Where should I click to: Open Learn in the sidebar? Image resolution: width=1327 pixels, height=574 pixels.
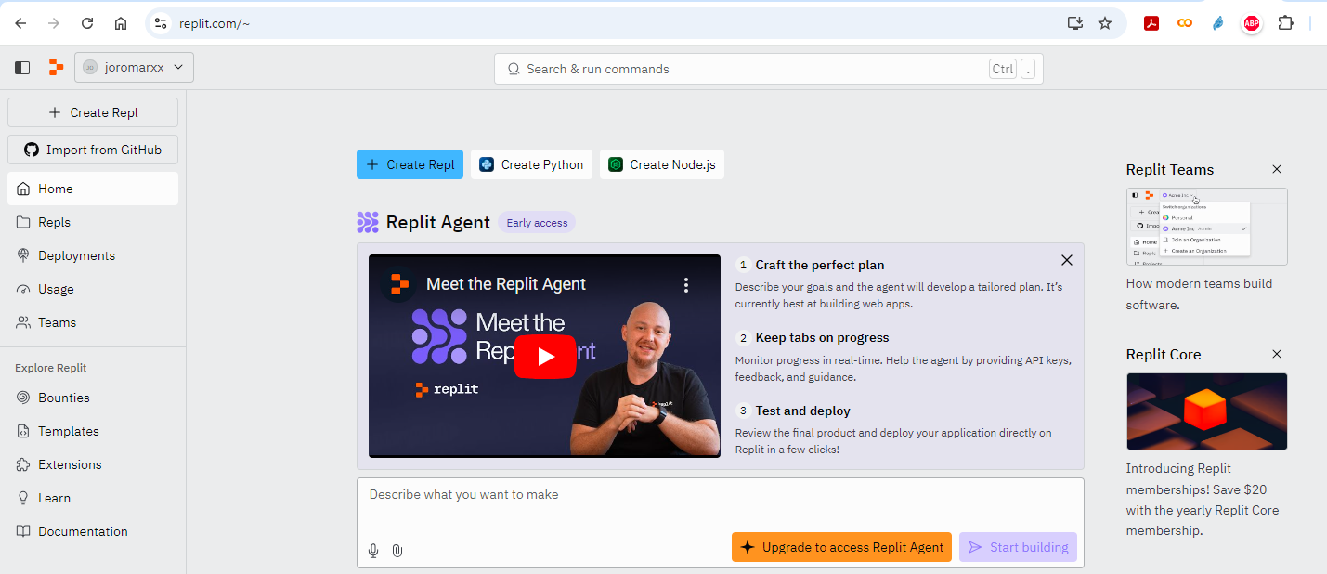pos(93,498)
